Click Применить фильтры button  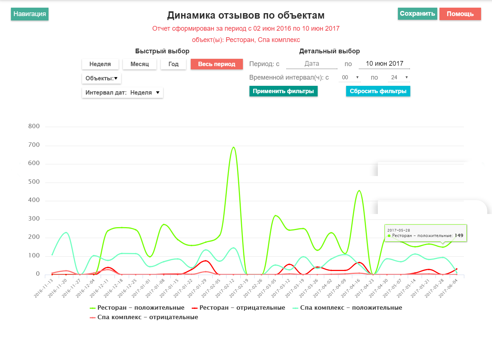(283, 91)
